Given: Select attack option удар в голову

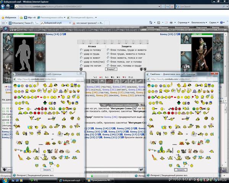Looking at the screenshot, I should (81, 50).
